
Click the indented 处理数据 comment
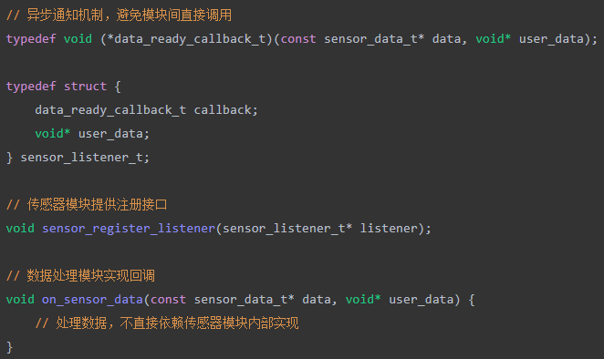click(167, 323)
